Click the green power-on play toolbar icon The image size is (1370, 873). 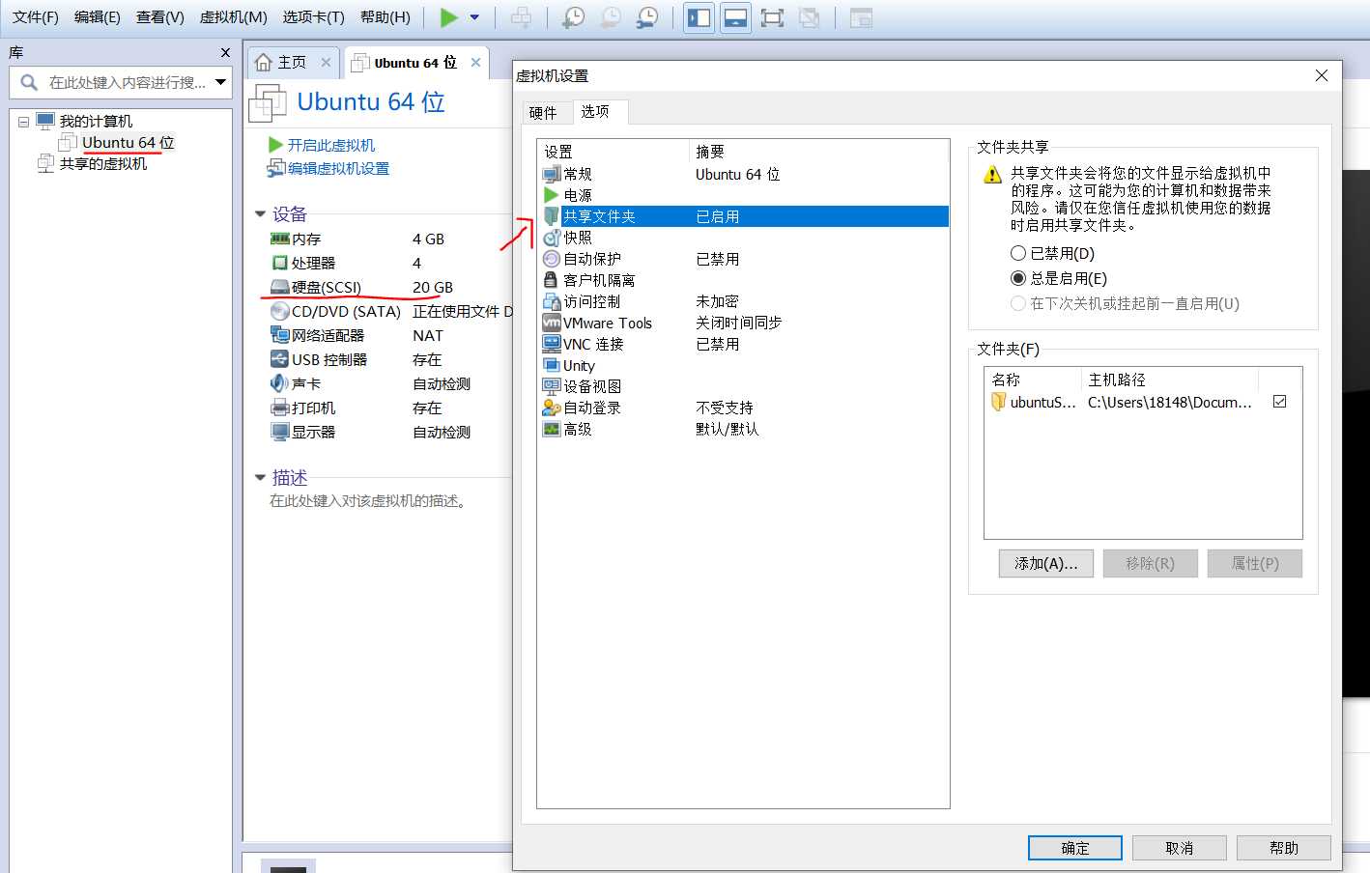448,17
